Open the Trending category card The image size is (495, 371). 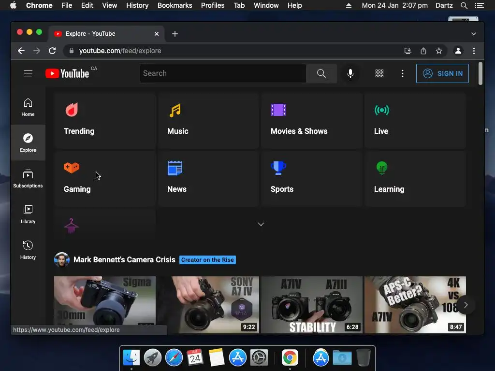coord(104,120)
